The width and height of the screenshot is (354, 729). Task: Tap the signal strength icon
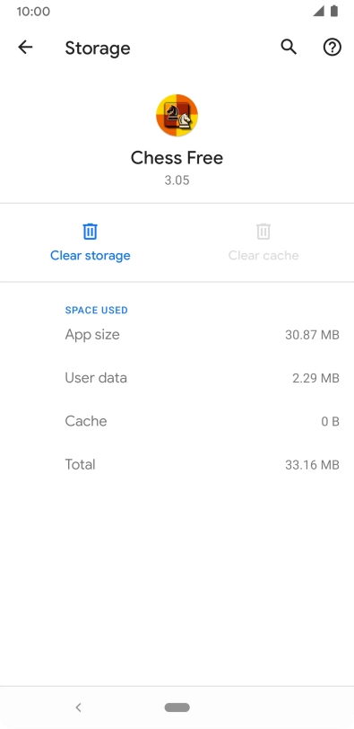[318, 11]
